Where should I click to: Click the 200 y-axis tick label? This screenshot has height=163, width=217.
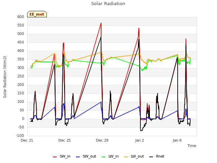[x=21, y=85]
